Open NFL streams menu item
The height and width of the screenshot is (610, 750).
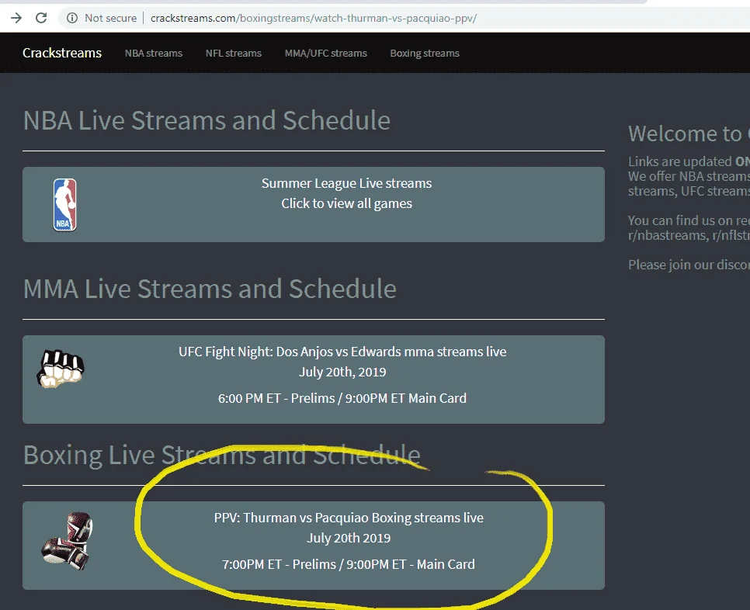234,54
